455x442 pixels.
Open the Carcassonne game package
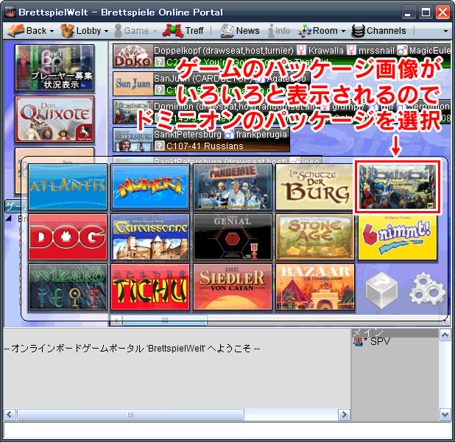coord(150,237)
